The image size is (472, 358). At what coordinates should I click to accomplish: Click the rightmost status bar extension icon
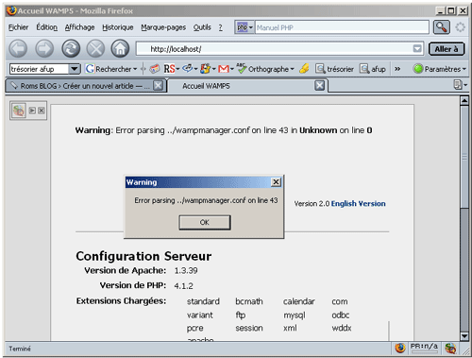point(450,349)
